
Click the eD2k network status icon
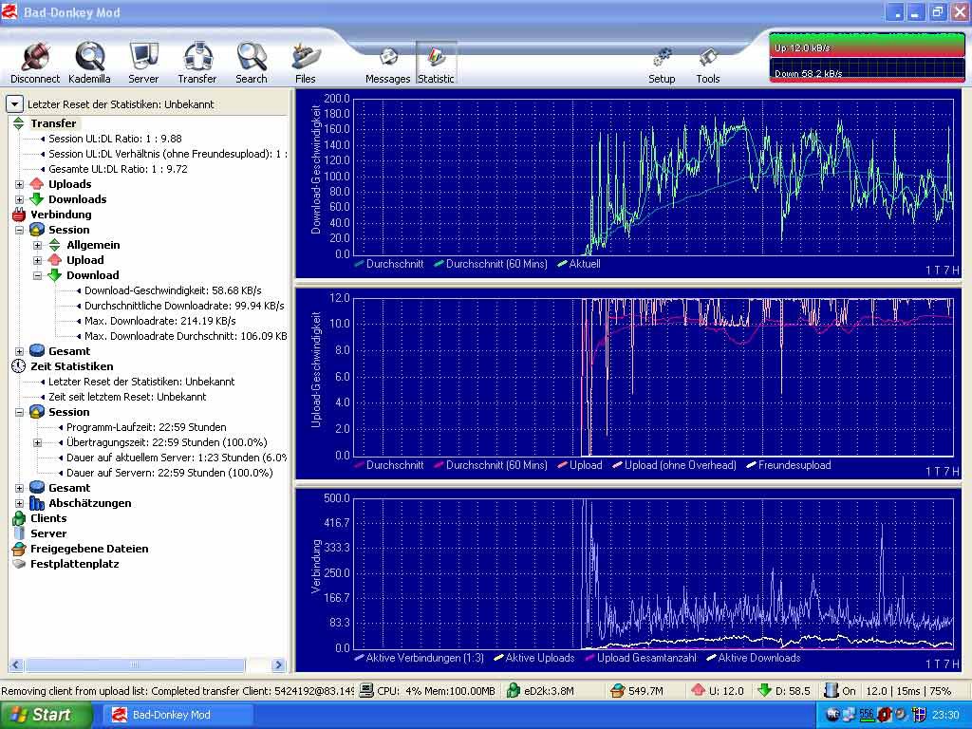513,690
